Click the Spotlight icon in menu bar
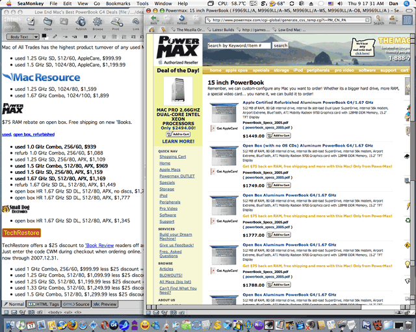The width and height of the screenshot is (416, 332). (x=406, y=3)
